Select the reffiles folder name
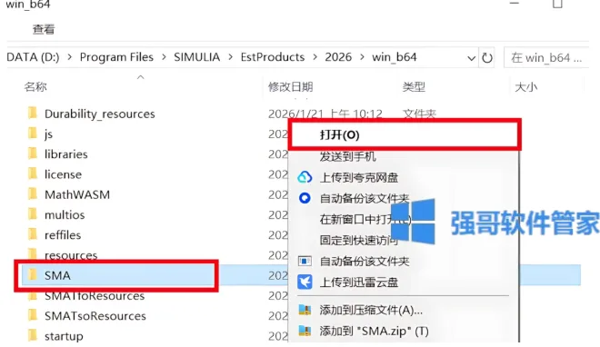Screen dimensions: 600x347 [63, 234]
